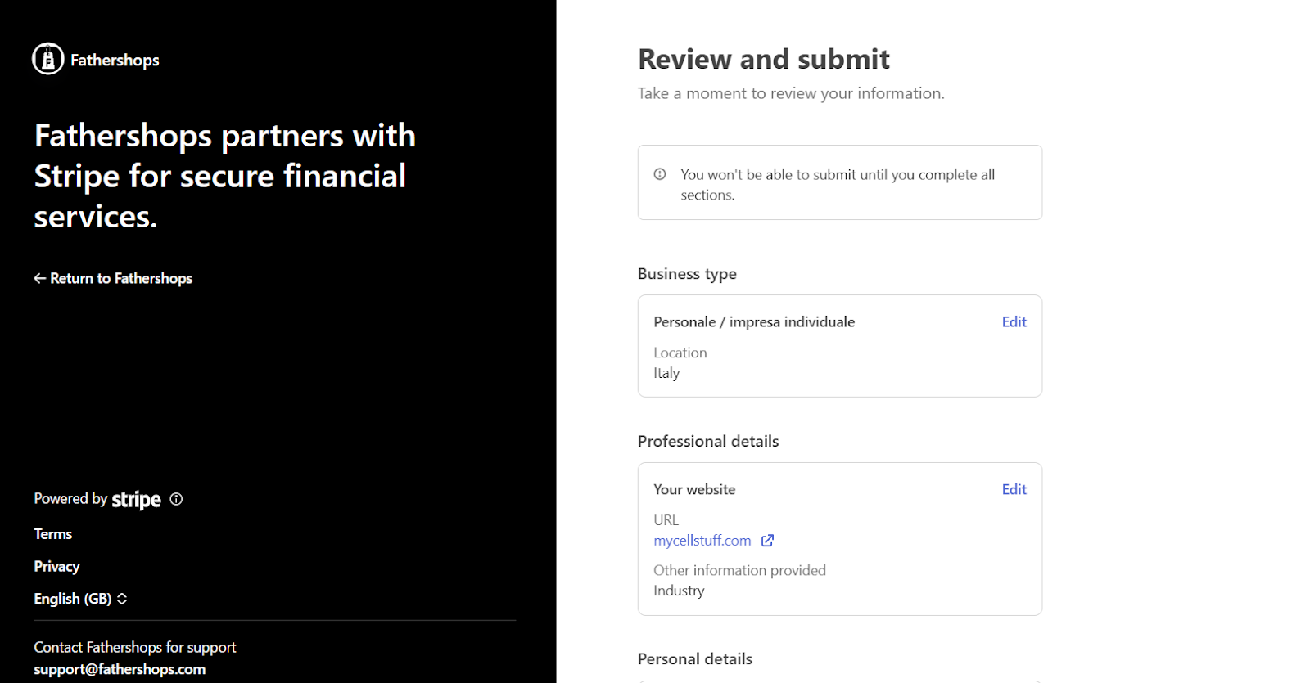The height and width of the screenshot is (683, 1310).
Task: Click 'Take a moment to review' subtitle
Action: (791, 93)
